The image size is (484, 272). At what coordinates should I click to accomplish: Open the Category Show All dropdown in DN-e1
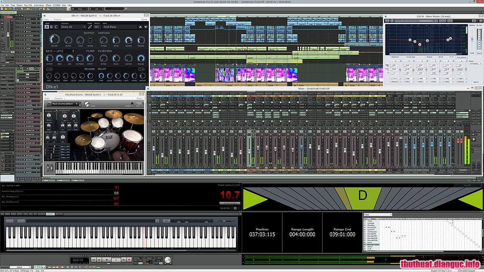73,27
